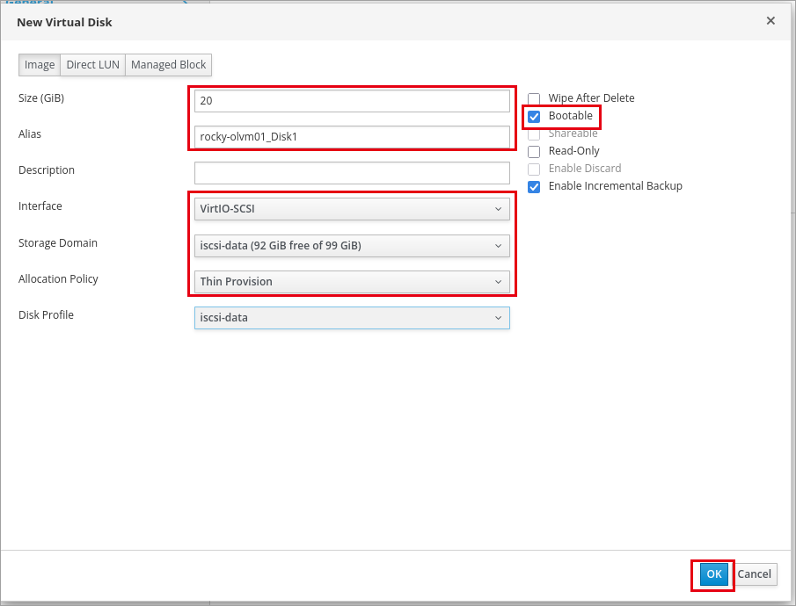Uncheck the Bootable checkbox
The image size is (796, 606).
click(534, 117)
